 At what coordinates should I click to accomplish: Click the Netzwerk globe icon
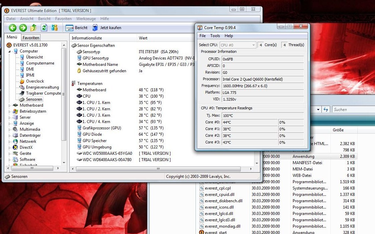click(x=15, y=141)
